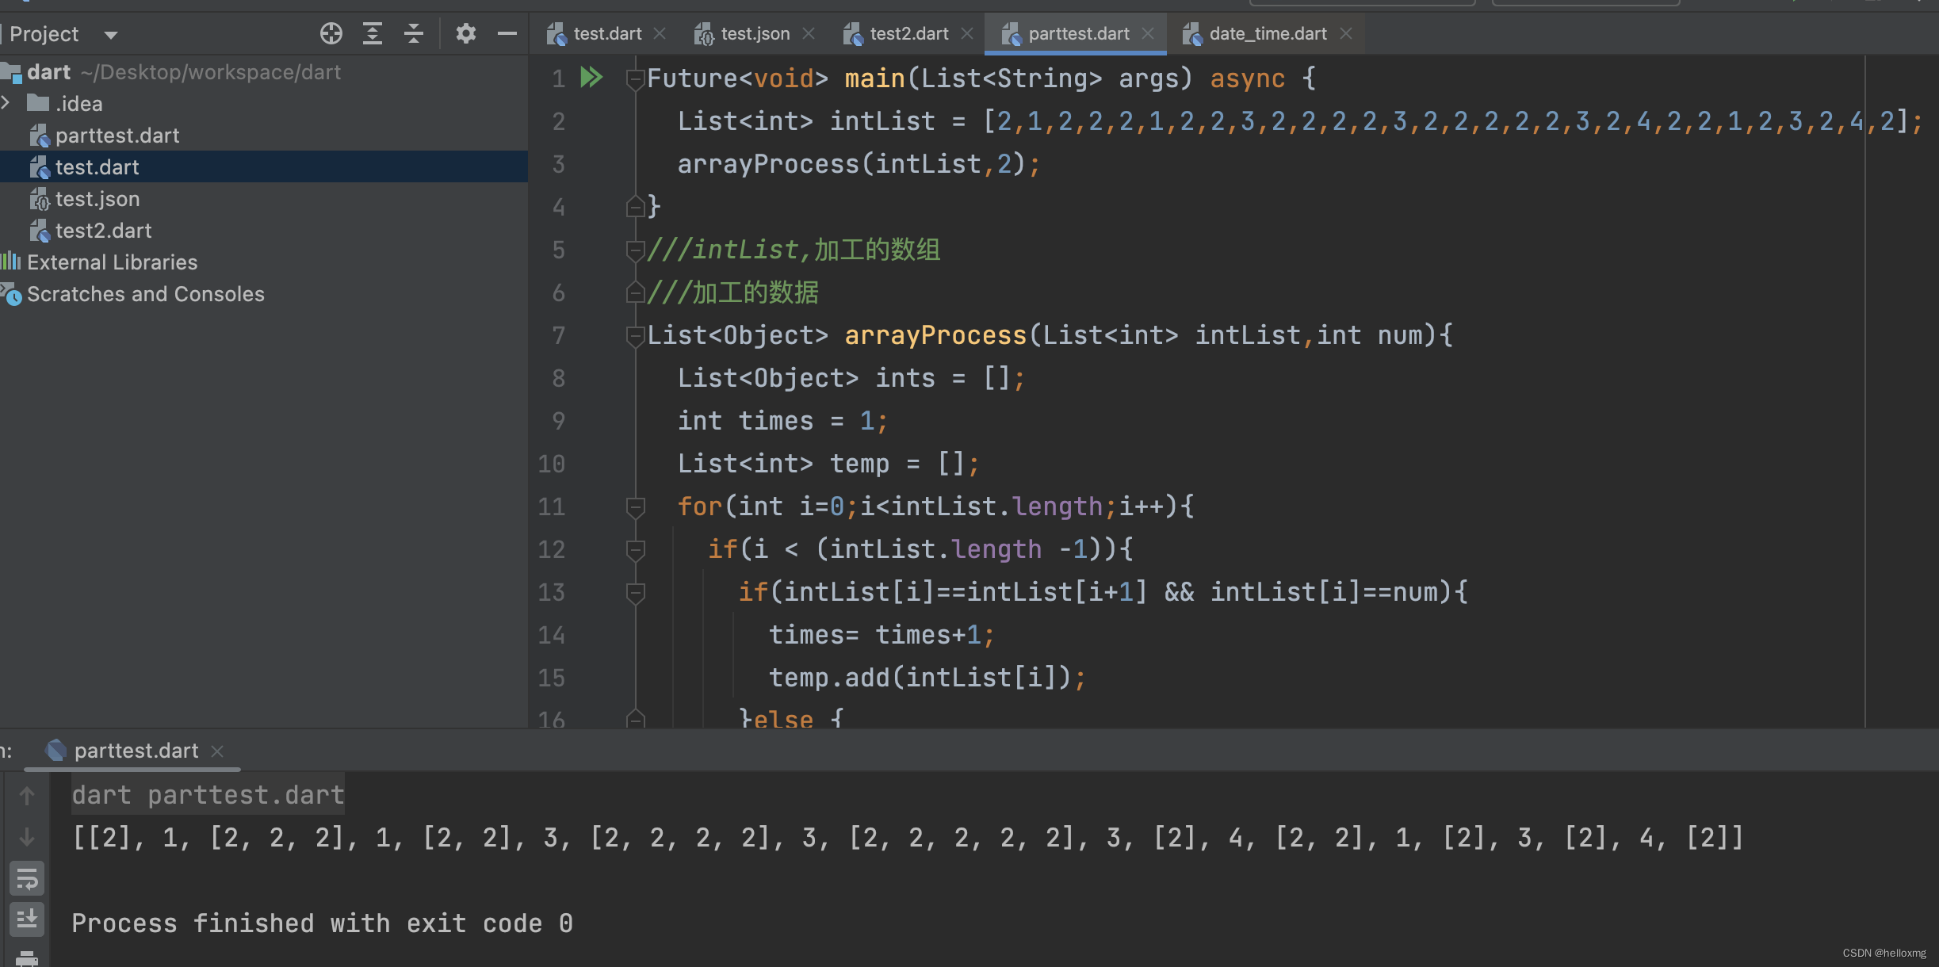The height and width of the screenshot is (967, 1939).
Task: Collapse arrayProcess function at line 7
Action: point(635,335)
